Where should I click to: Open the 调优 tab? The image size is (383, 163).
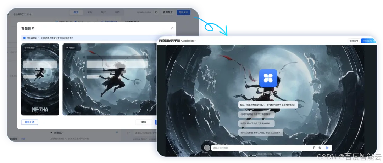tap(103, 12)
